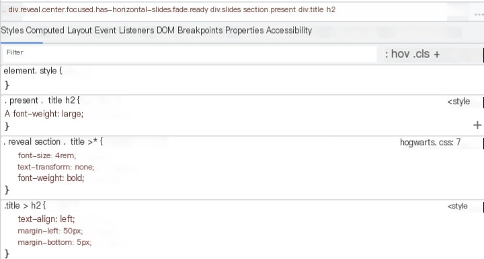
Task: Add new style rule with plus icon
Action: click(x=436, y=54)
